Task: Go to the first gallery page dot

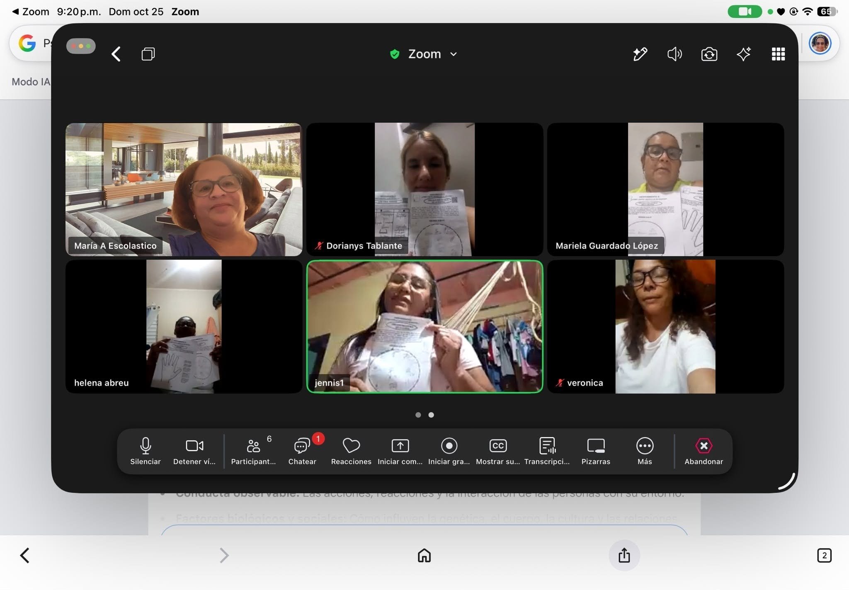Action: pyautogui.click(x=418, y=415)
